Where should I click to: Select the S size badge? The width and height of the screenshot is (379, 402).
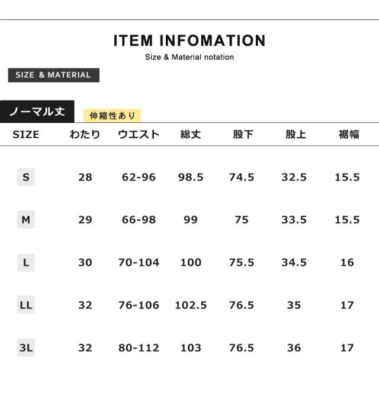pos(26,177)
